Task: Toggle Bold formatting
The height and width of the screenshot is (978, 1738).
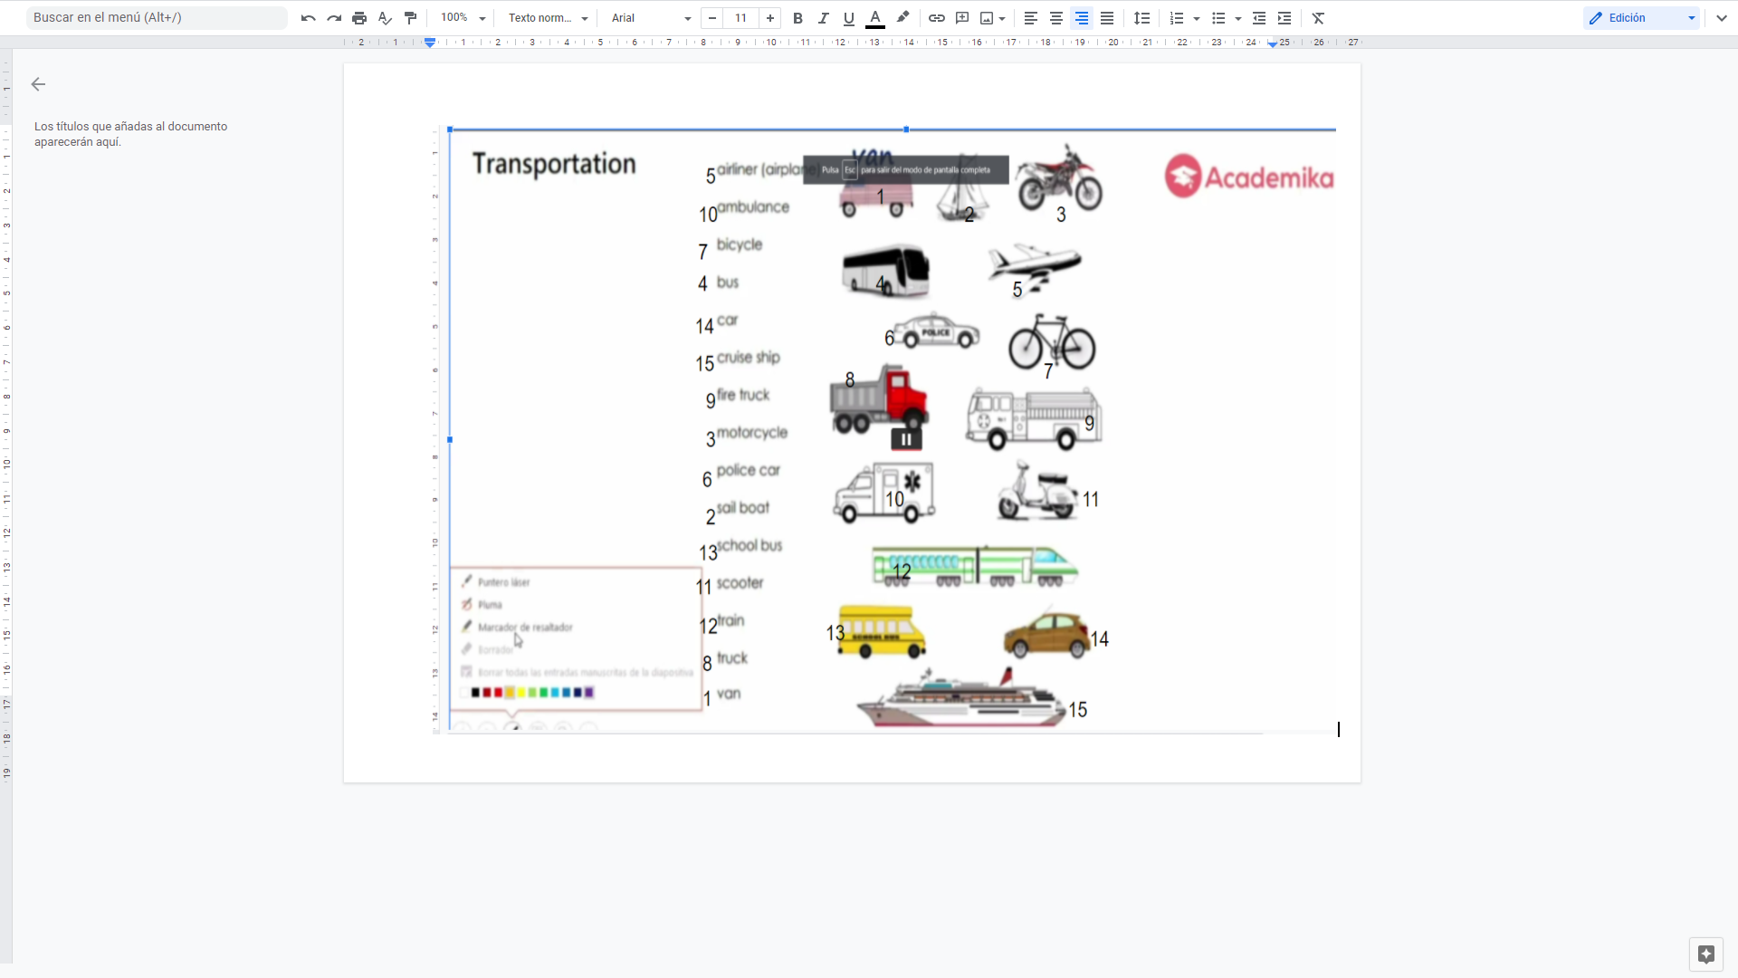Action: coord(797,18)
